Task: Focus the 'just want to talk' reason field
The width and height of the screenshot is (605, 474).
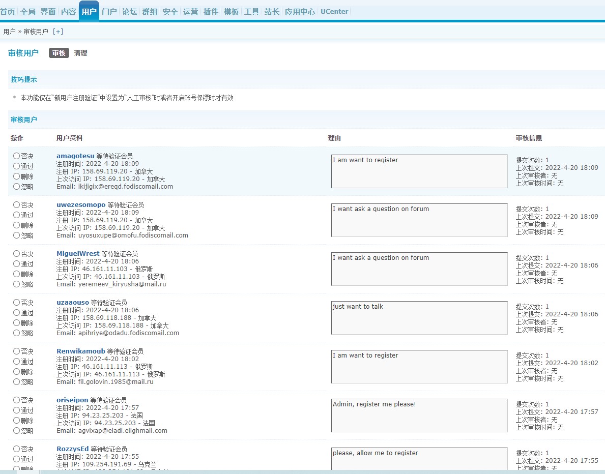Action: click(419, 318)
